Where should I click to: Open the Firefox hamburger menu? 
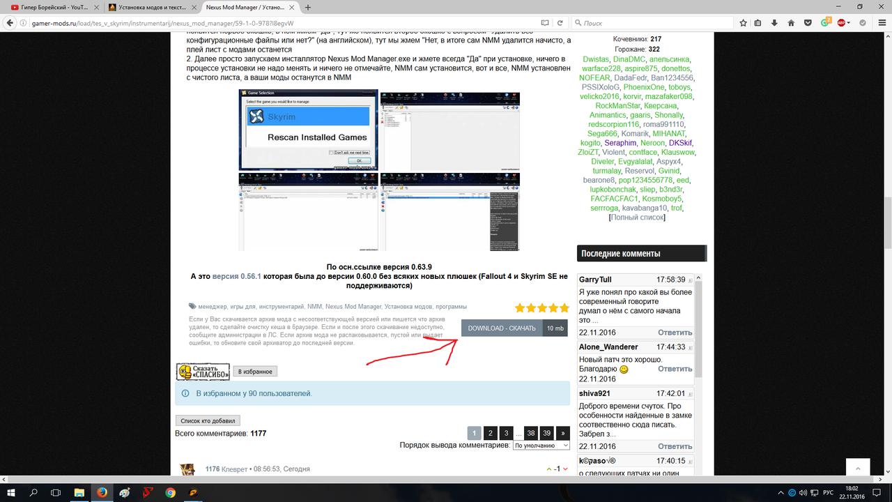tap(881, 22)
